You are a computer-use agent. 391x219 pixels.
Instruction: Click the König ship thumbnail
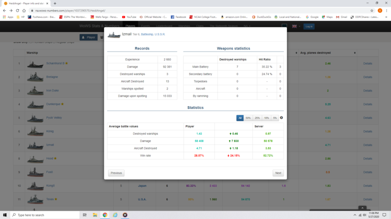(x=35, y=131)
